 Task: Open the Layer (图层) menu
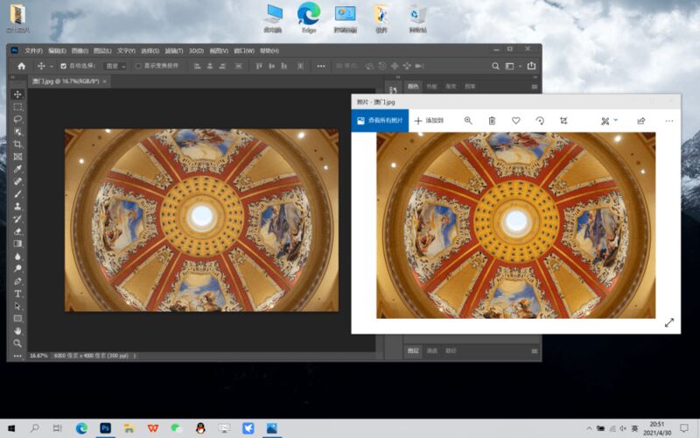tap(102, 51)
